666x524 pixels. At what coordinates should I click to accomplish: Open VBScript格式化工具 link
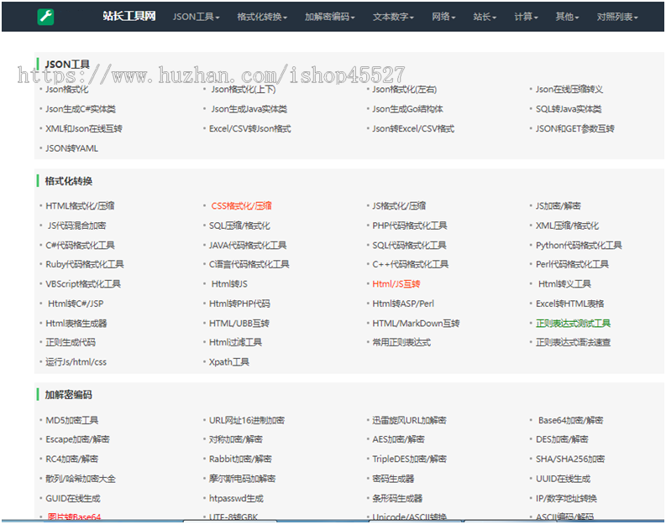(x=83, y=283)
